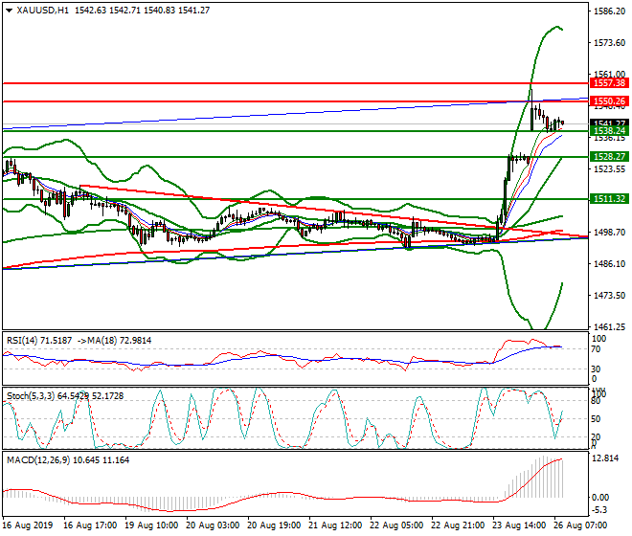Select the 1557.38 red price label
The width and height of the screenshot is (632, 536).
tap(609, 83)
